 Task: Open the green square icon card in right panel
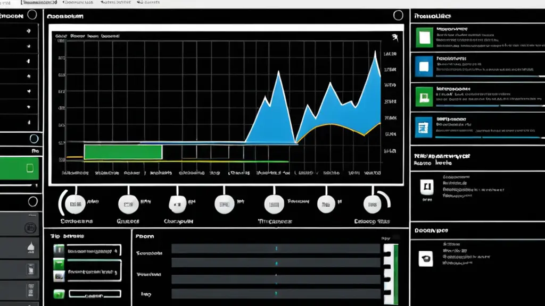pos(424,37)
